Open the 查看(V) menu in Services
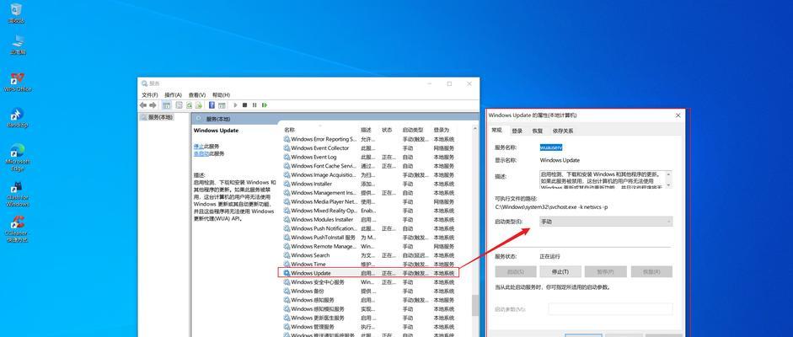793x337 pixels. click(x=197, y=94)
